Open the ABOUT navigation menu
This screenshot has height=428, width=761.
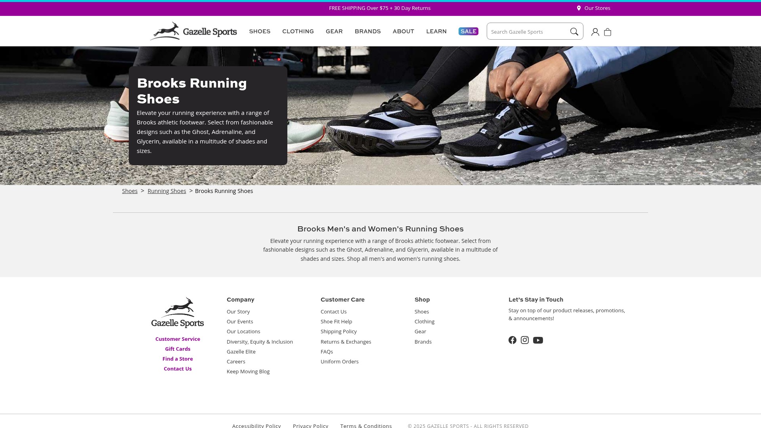click(x=403, y=31)
